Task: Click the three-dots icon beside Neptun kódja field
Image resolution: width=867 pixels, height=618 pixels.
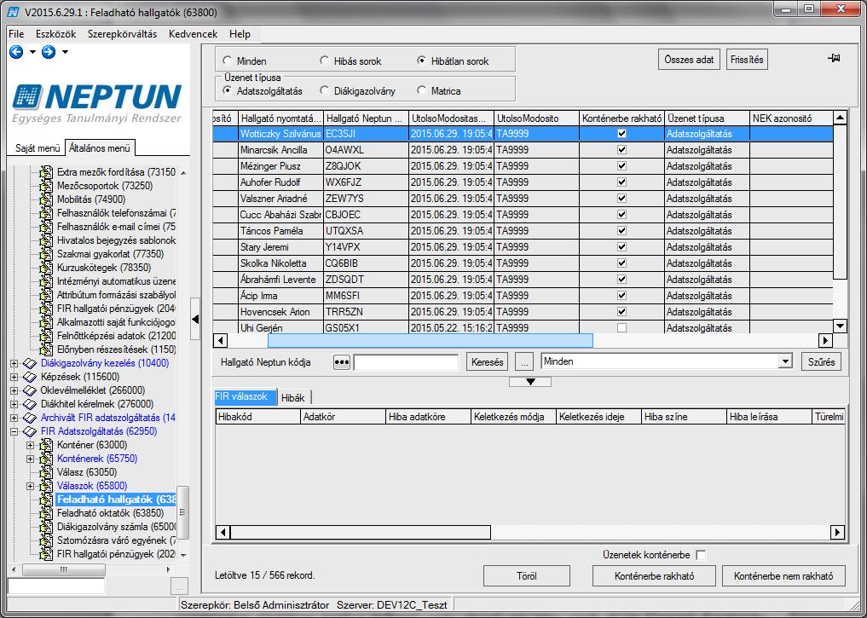Action: click(x=342, y=362)
